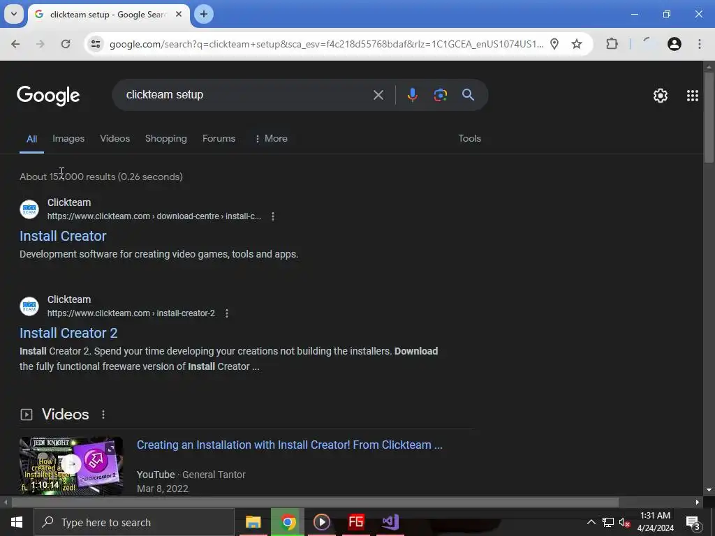Go to Google homepage via logo

coord(48,95)
